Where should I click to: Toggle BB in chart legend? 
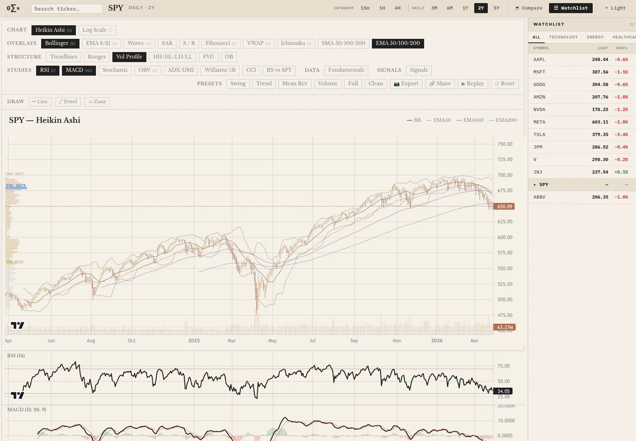[414, 120]
